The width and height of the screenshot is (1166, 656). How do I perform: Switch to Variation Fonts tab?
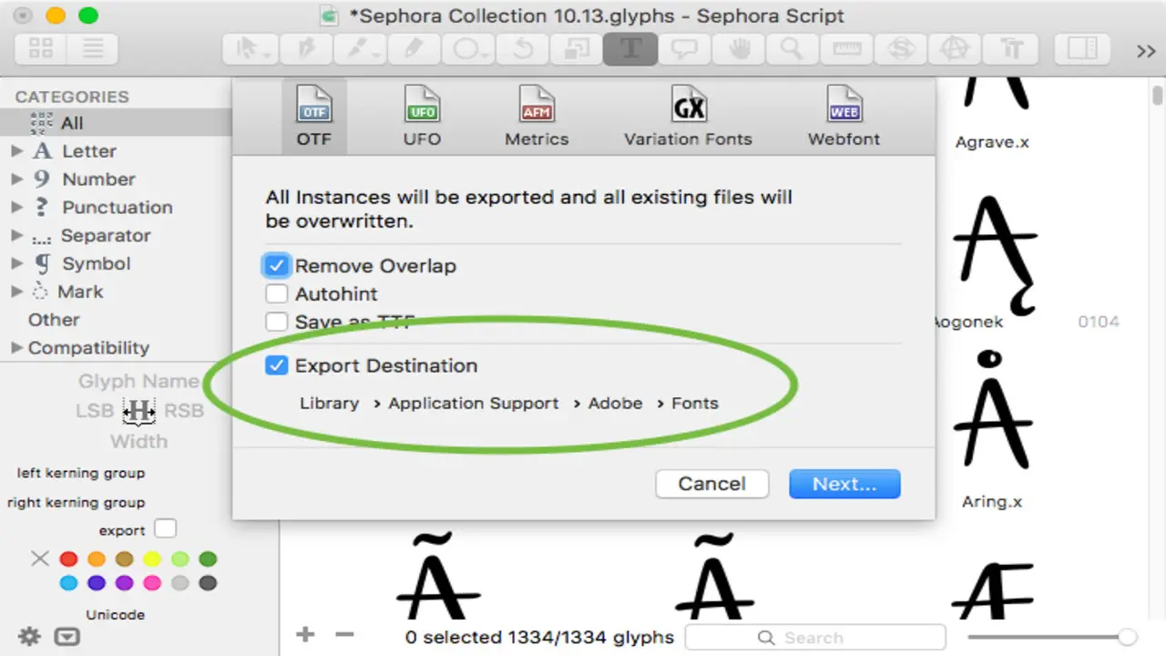click(x=689, y=116)
